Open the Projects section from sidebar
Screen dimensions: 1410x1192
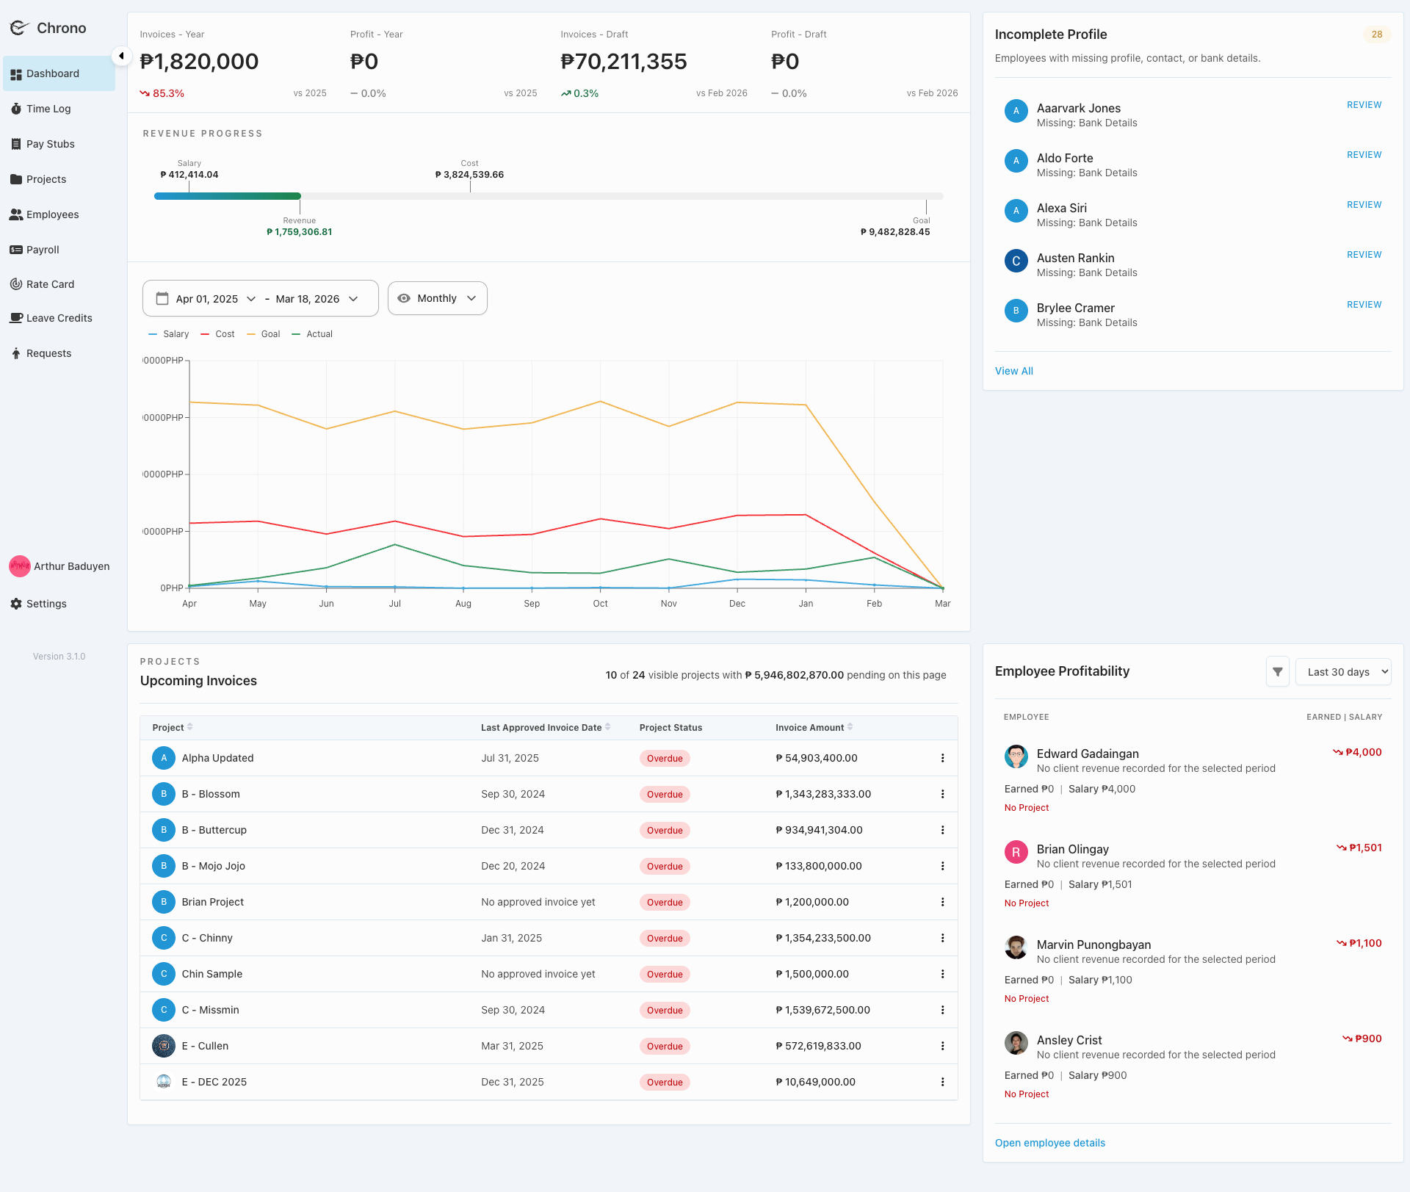[46, 179]
